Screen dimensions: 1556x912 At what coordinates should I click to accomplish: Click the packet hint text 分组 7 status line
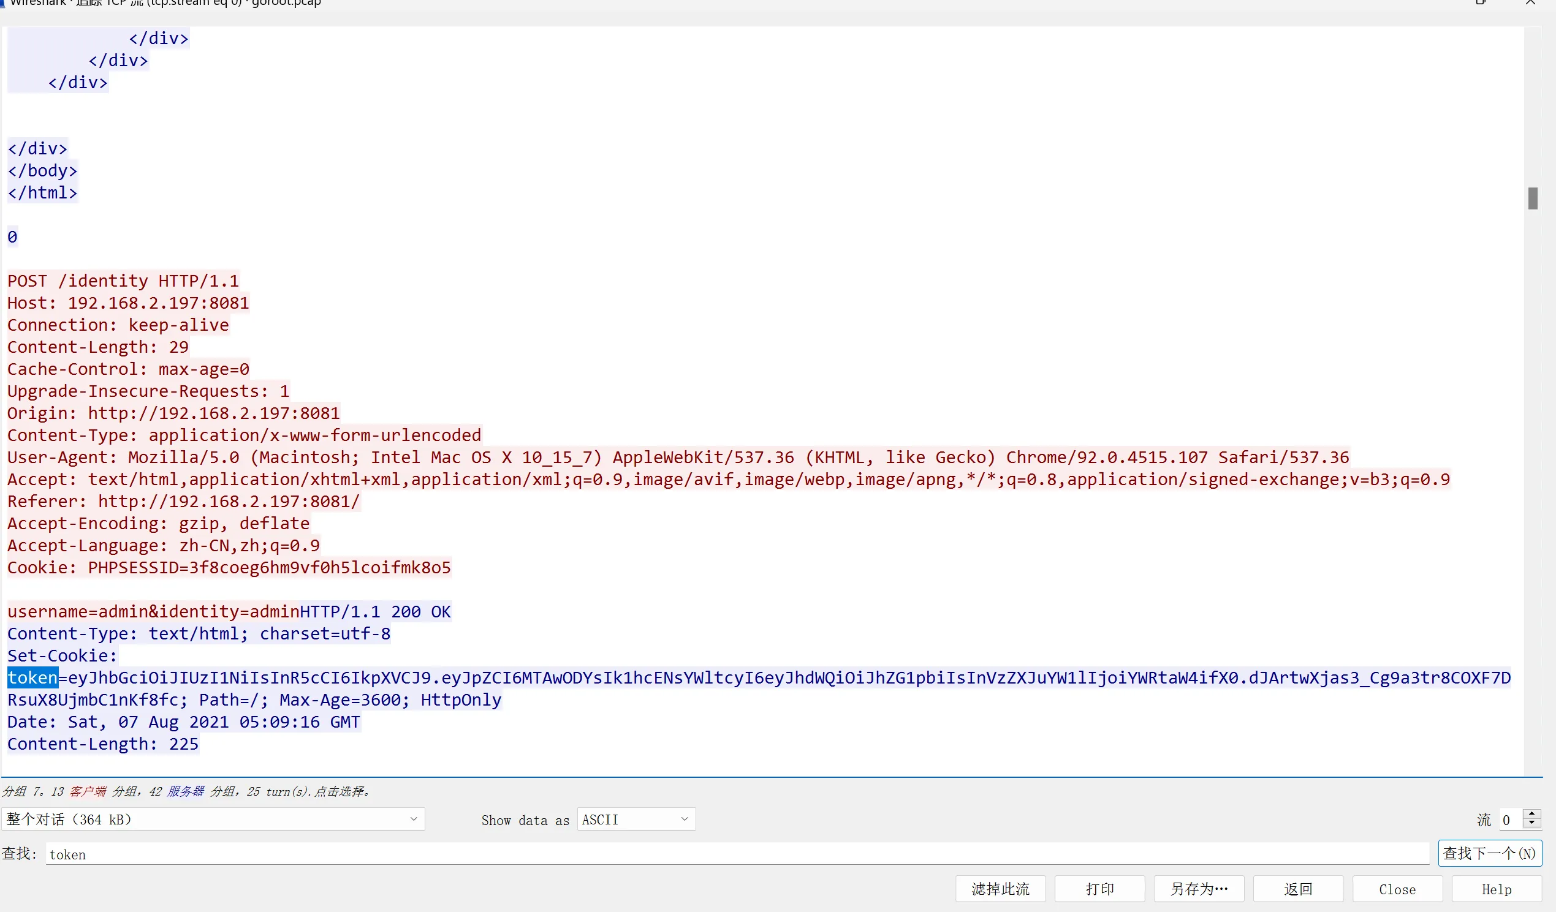pos(185,791)
